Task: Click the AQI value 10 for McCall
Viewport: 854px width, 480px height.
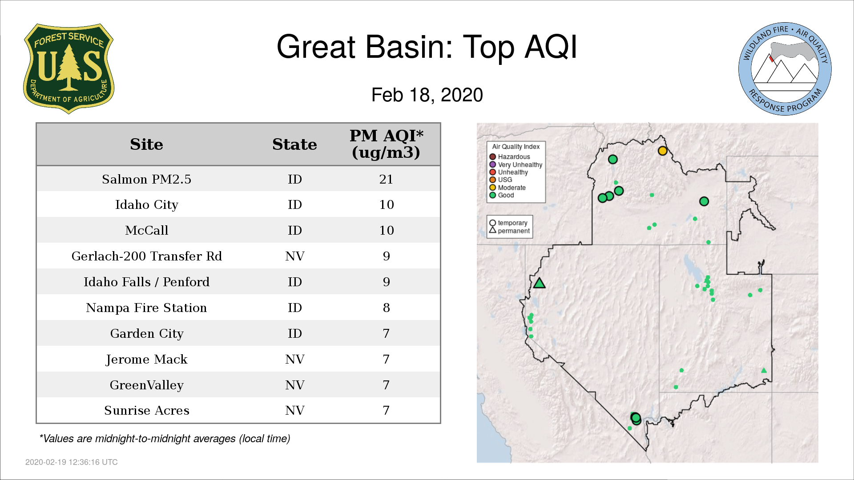Action: [x=386, y=230]
